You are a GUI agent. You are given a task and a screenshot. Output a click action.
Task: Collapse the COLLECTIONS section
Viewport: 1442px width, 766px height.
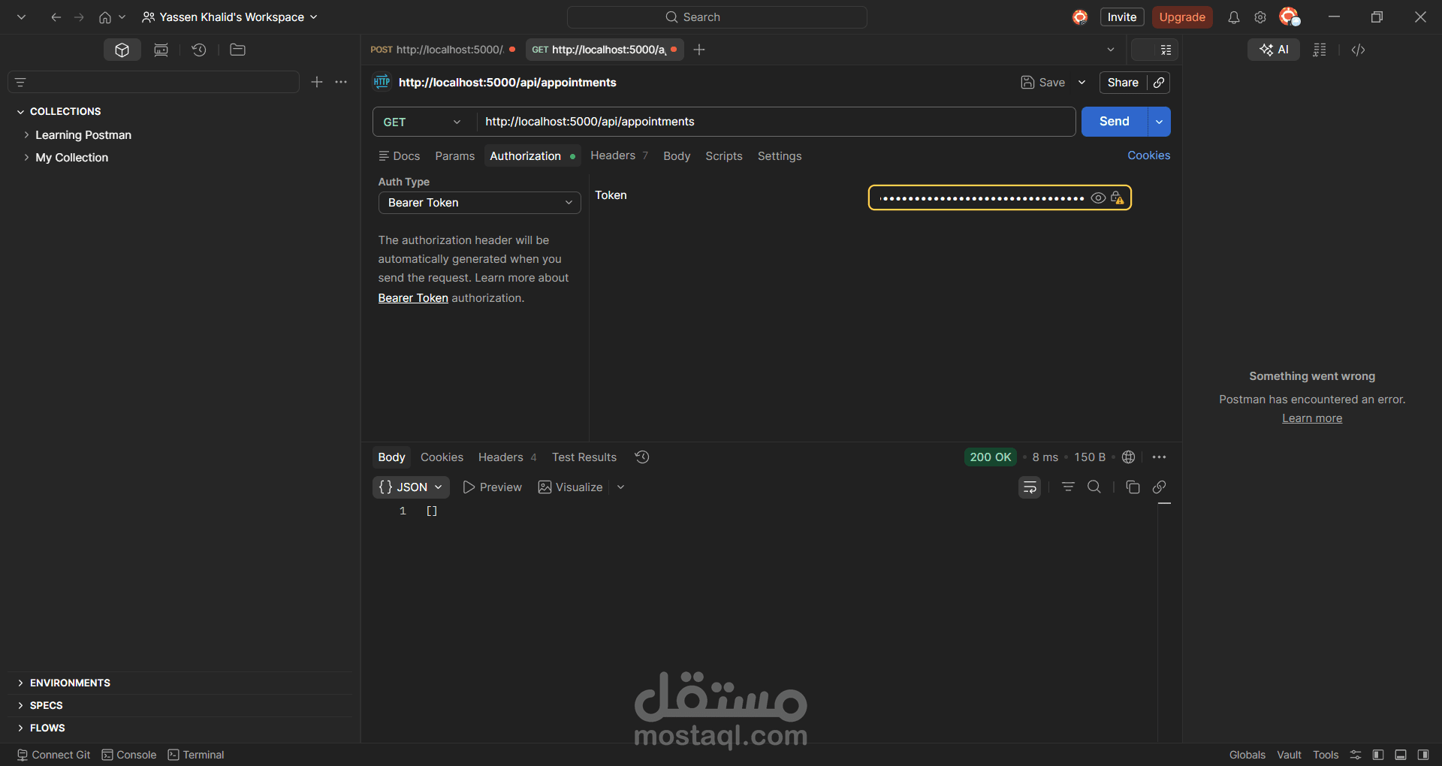[20, 111]
